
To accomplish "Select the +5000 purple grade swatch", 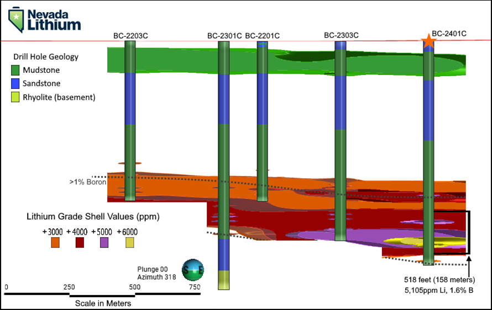I will (x=104, y=242).
